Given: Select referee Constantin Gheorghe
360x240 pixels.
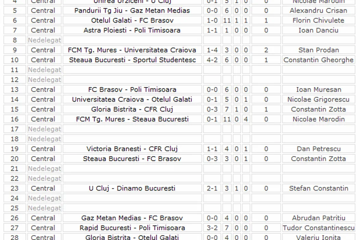Looking at the screenshot, I should coord(318,60).
